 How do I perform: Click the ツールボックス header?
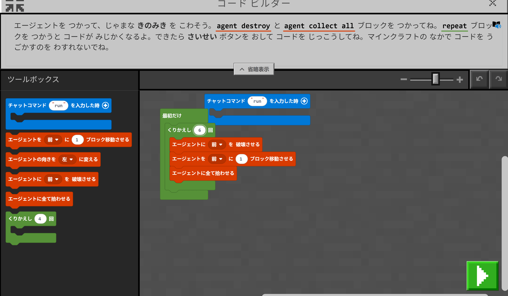[33, 79]
